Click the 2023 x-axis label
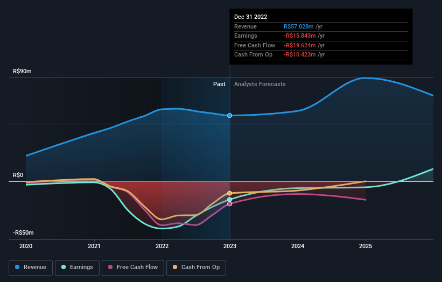 (230, 246)
